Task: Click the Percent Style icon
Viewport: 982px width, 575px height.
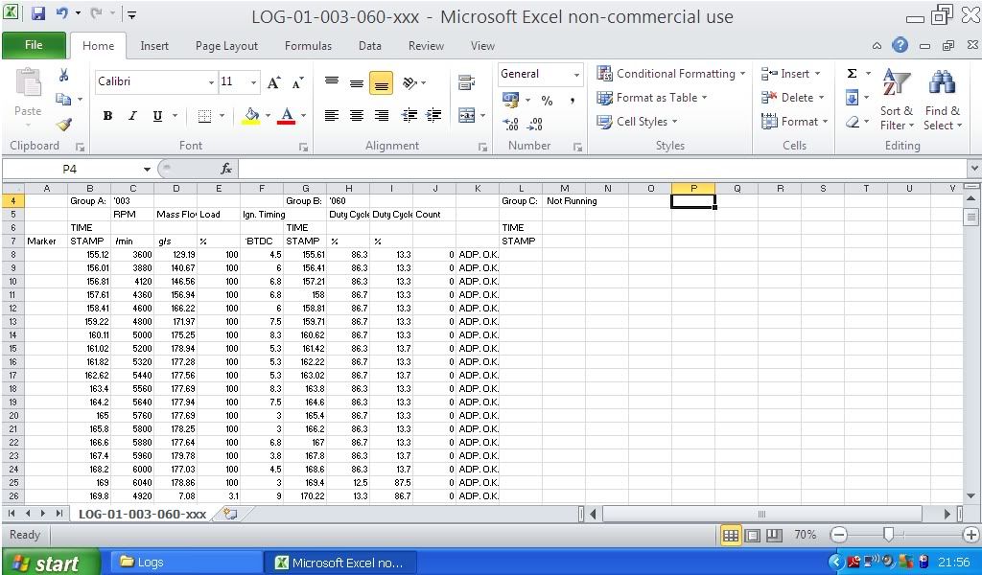Action: [547, 101]
